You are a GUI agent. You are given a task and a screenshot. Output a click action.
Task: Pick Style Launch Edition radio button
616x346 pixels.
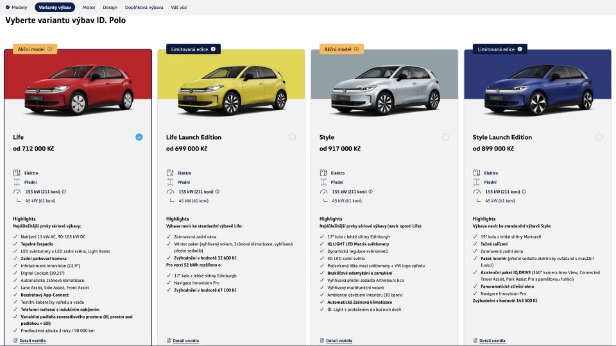(599, 137)
